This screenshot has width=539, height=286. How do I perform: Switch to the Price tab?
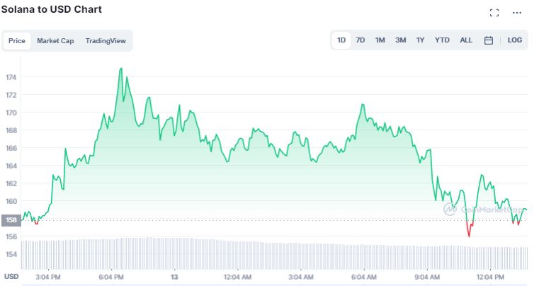click(x=17, y=41)
